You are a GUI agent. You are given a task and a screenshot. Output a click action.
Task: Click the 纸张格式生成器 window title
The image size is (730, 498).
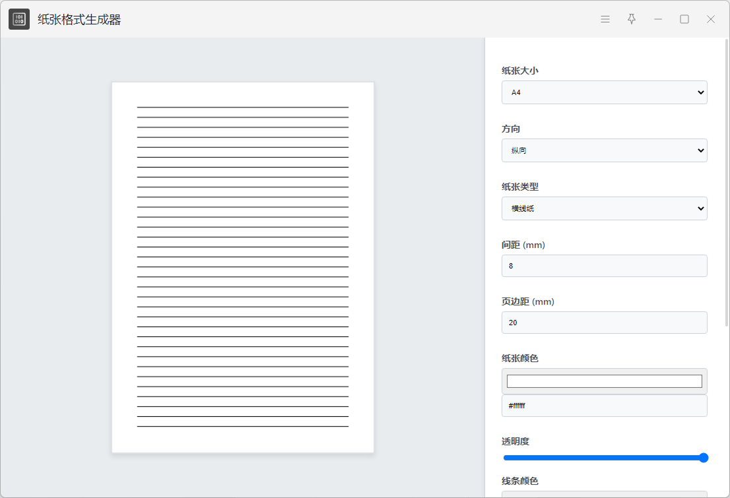79,20
